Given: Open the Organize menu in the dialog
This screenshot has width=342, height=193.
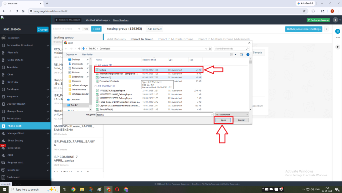Looking at the screenshot, I should tap(71, 55).
